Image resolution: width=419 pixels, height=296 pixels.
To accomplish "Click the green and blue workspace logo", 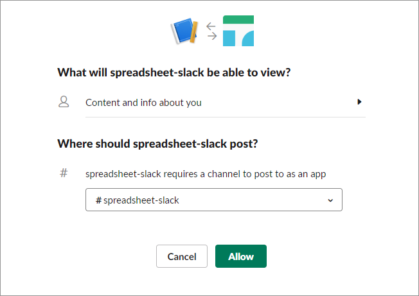I will pyautogui.click(x=238, y=31).
